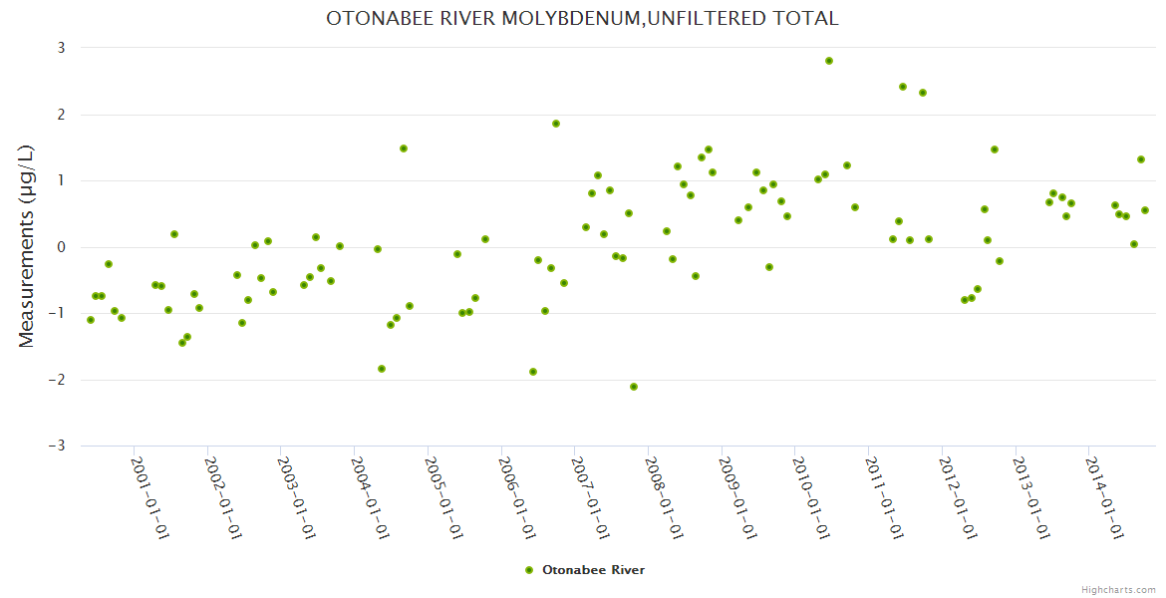Open the Highcharts.com credit link

click(x=1118, y=589)
